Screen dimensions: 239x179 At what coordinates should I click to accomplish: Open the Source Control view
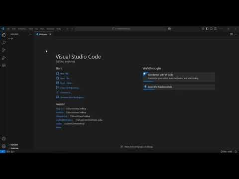[x=3, y=50]
